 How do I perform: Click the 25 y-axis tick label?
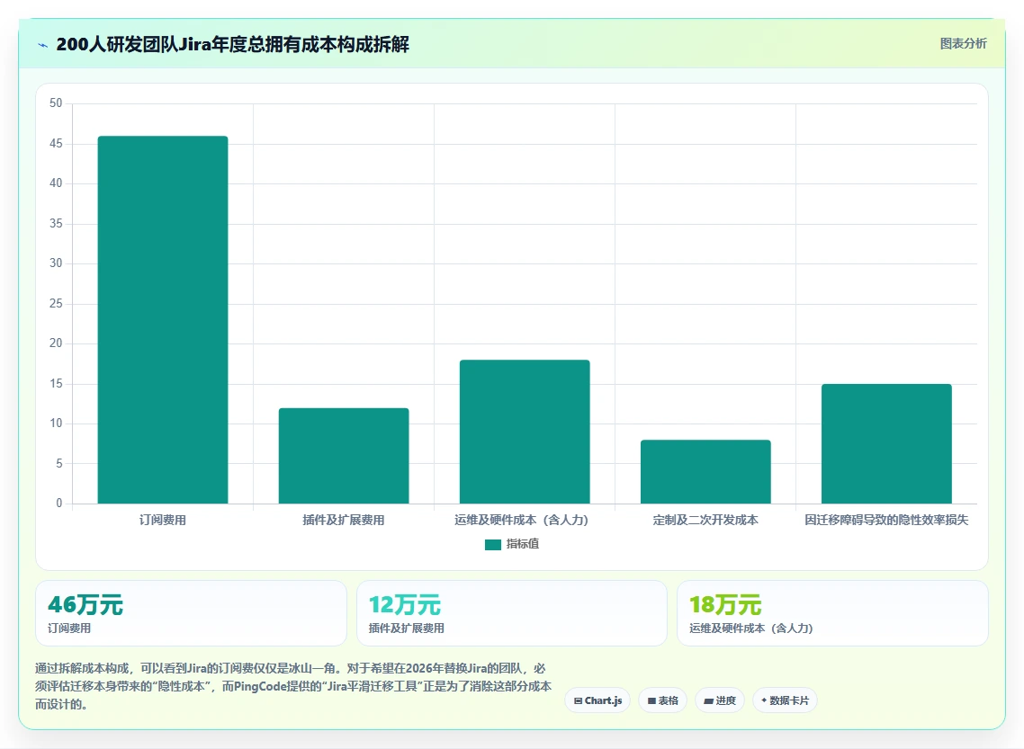tap(56, 303)
